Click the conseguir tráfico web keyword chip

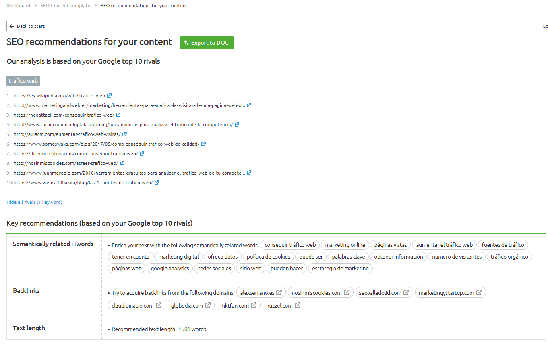290,245
